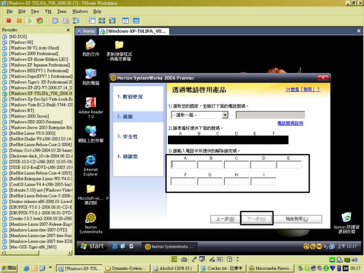Switch to Macromedia Fireworks taskbar window
This screenshot has width=364, height=273.
(271, 268)
